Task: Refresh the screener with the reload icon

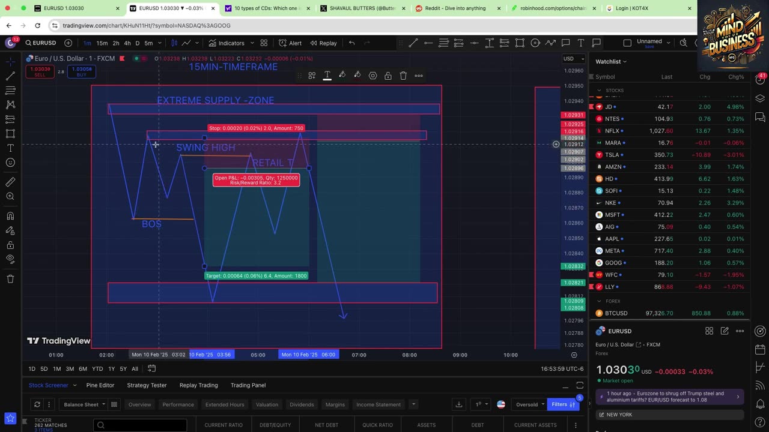Action: tap(37, 404)
